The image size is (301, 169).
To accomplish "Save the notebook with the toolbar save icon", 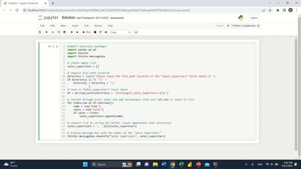I will tap(40, 32).
